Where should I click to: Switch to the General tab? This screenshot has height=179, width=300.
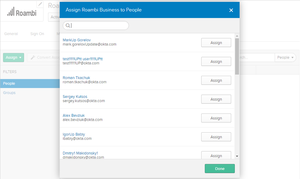pos(11,34)
